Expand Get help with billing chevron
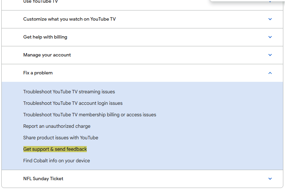 (270, 37)
